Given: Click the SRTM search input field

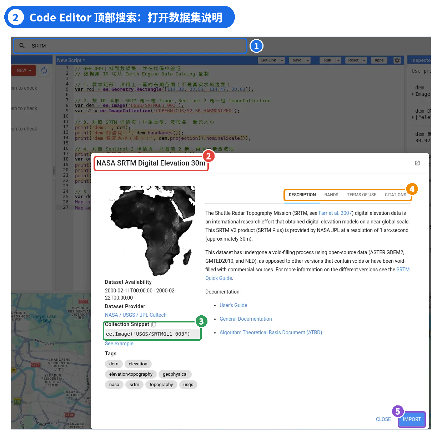Looking at the screenshot, I should click(x=130, y=46).
